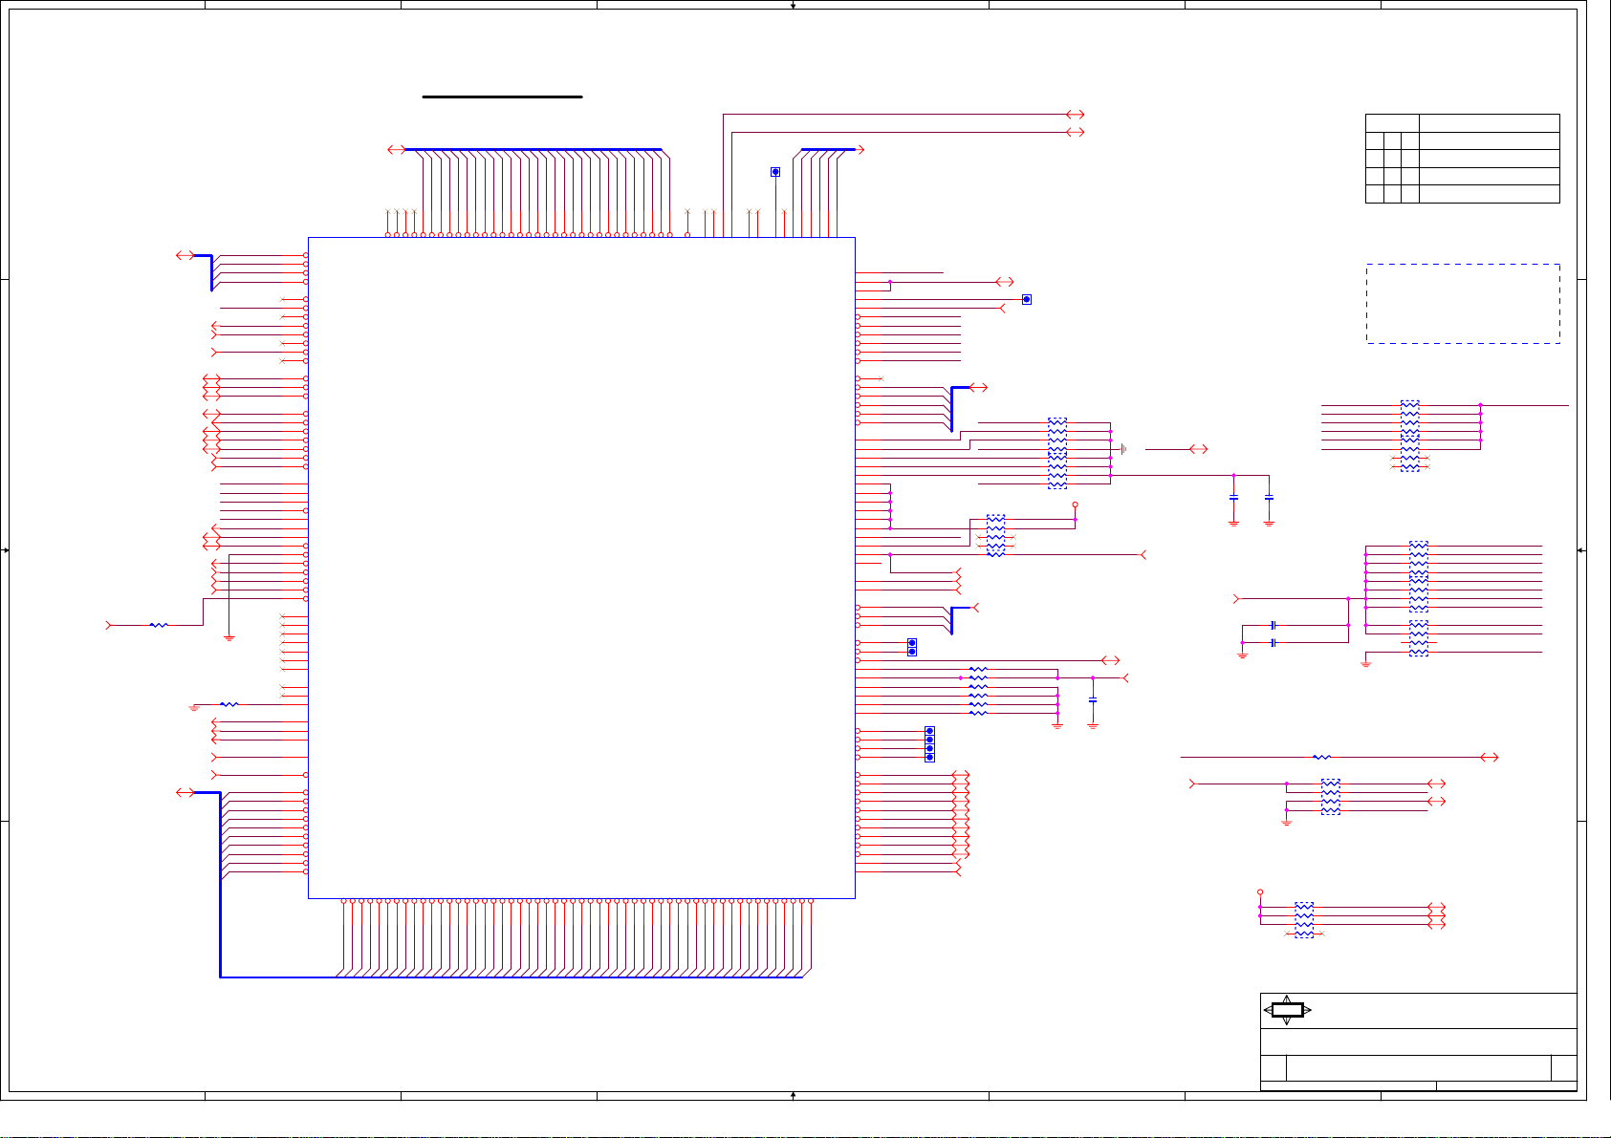Click the sideways ground symbol by the resistor array

1124,448
